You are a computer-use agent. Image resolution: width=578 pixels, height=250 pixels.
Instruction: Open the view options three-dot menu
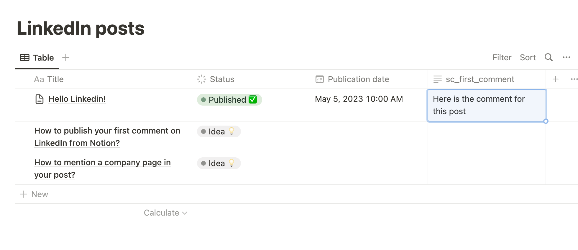[x=566, y=58]
